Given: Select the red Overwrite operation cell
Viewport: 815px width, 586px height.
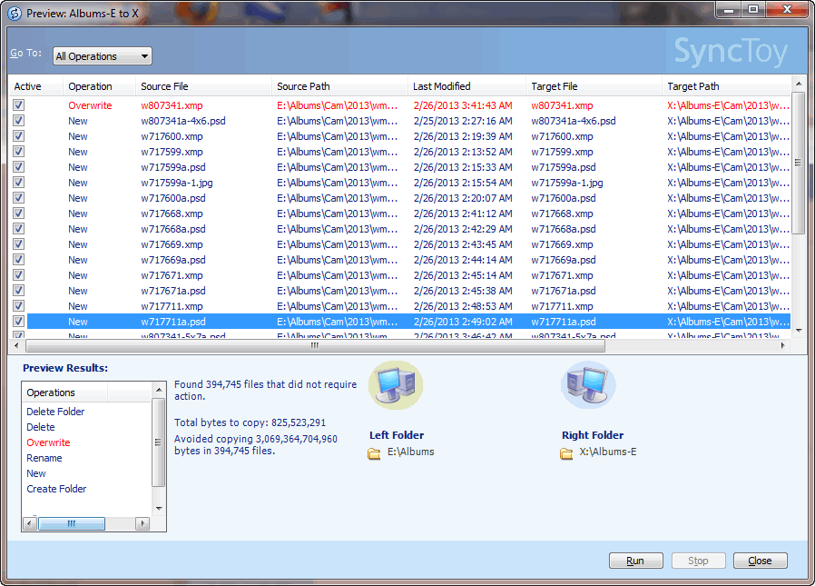Looking at the screenshot, I should [90, 105].
